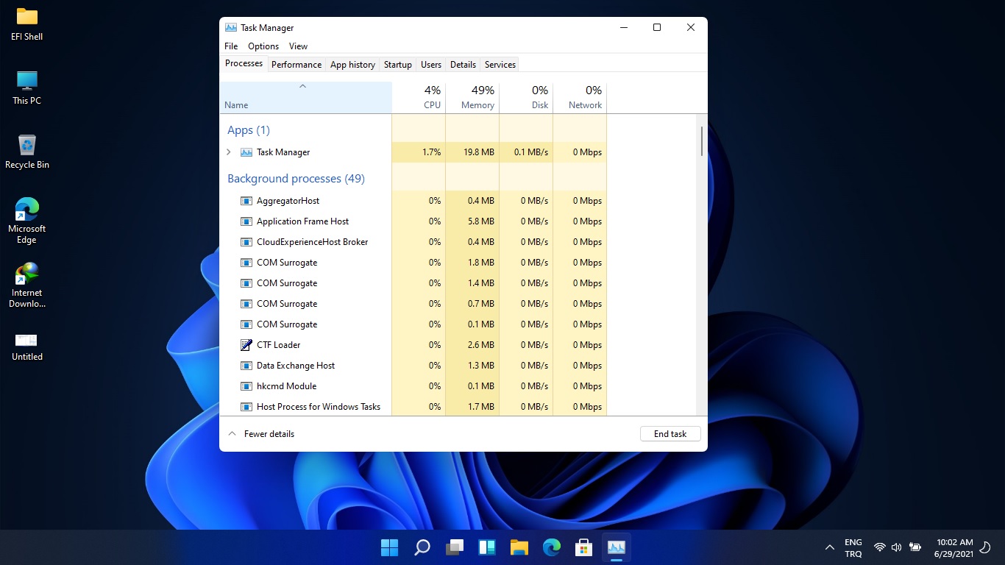Viewport: 1005px width, 565px height.
Task: Launch Microsoft Edge from the taskbar
Action: click(552, 547)
